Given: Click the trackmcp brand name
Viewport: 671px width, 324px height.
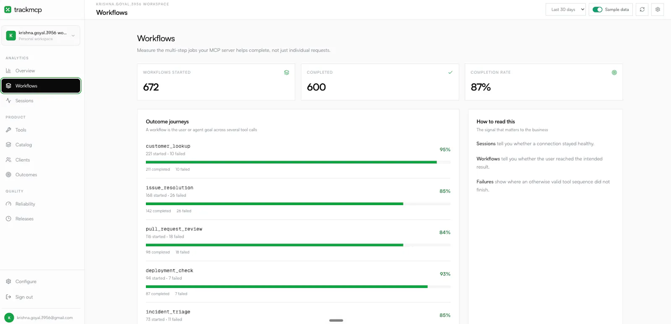Looking at the screenshot, I should click(x=28, y=10).
